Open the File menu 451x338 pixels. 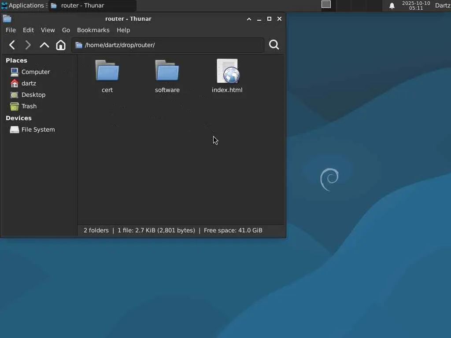click(11, 30)
